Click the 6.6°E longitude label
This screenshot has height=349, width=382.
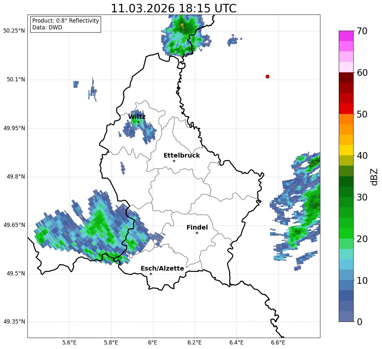coord(278,343)
